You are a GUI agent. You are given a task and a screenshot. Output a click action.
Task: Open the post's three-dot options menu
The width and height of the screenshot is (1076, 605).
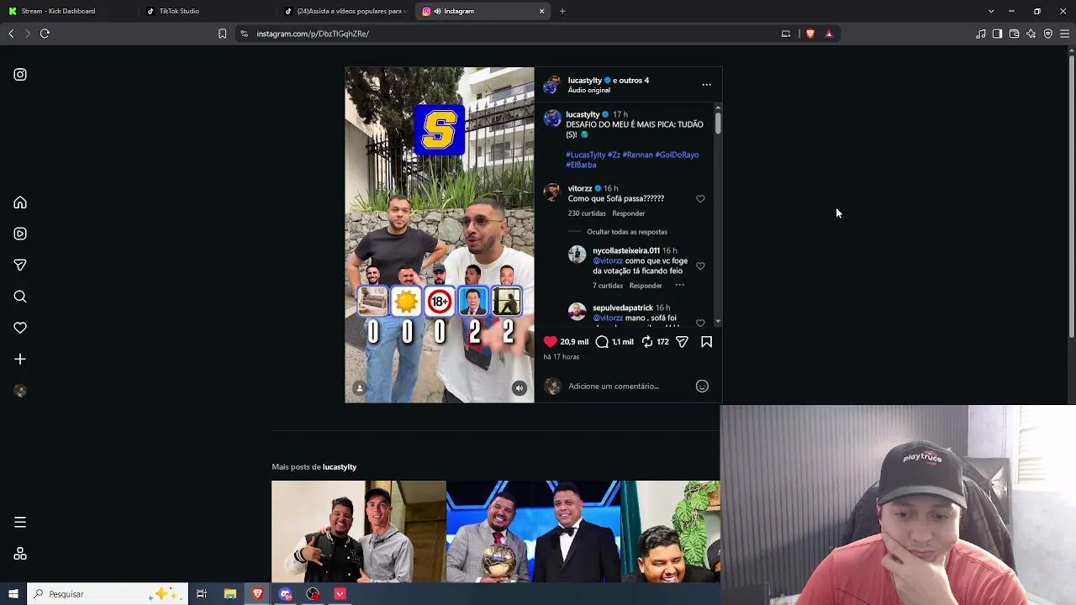tap(706, 85)
